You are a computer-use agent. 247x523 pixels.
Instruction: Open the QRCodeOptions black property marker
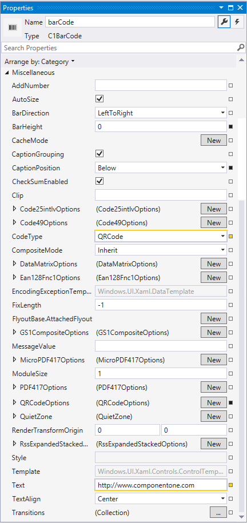pos(230,403)
